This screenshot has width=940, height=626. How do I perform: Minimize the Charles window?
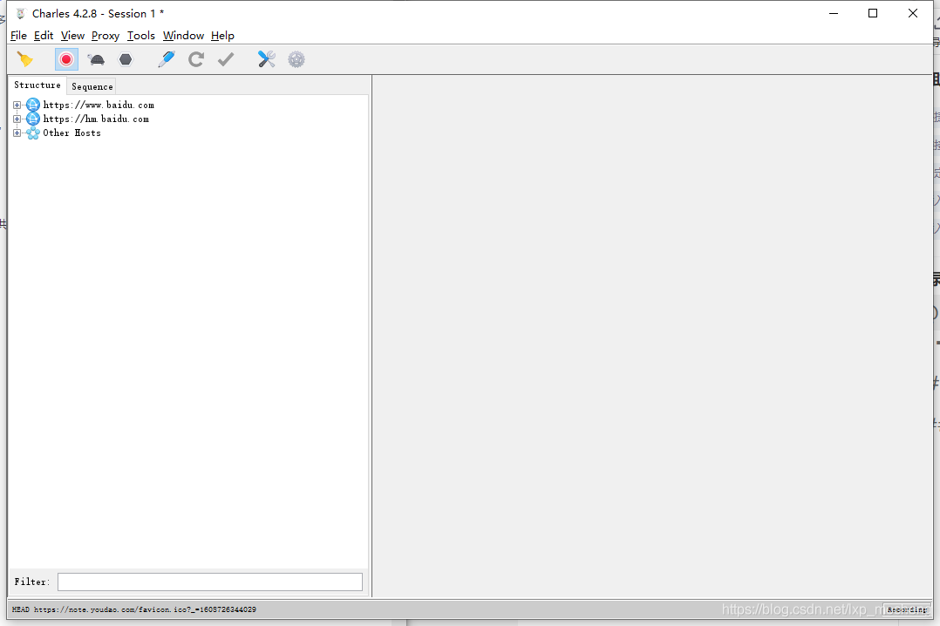click(834, 13)
